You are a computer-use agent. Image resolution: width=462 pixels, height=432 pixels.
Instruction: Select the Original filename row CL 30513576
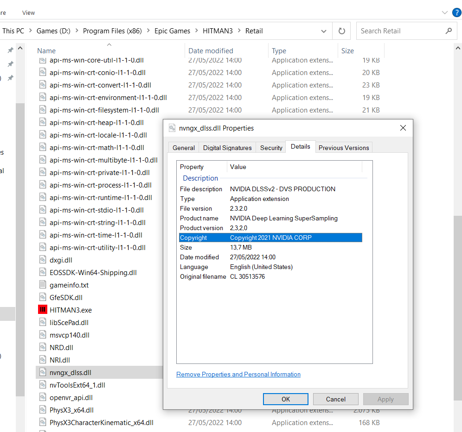pyautogui.click(x=270, y=276)
